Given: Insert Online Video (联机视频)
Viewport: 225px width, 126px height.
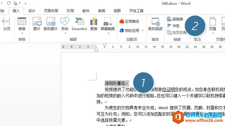Looking at the screenshot, I should tap(155, 24).
